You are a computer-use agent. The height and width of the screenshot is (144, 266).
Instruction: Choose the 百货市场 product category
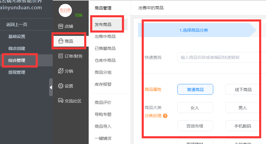point(195,126)
